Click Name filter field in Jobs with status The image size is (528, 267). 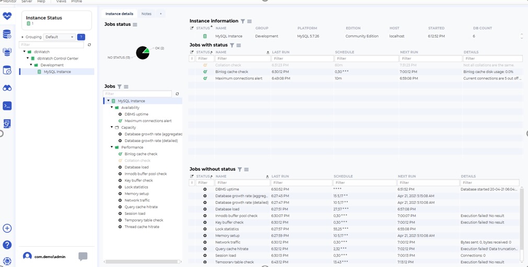click(243, 58)
